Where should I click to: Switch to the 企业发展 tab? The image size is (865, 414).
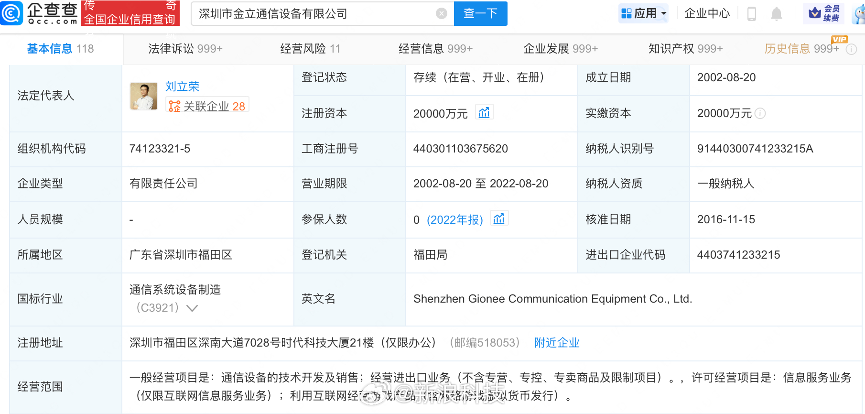click(x=561, y=49)
